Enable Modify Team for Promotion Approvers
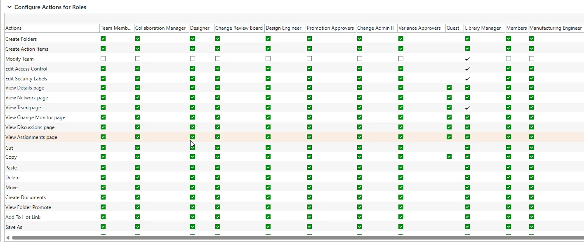This screenshot has width=584, height=242. (x=309, y=59)
